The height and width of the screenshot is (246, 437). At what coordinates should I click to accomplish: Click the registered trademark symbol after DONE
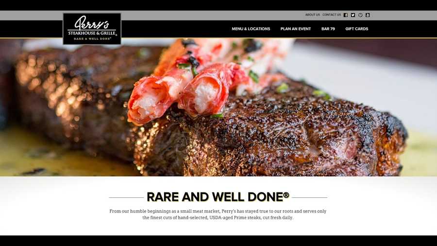tap(286, 195)
